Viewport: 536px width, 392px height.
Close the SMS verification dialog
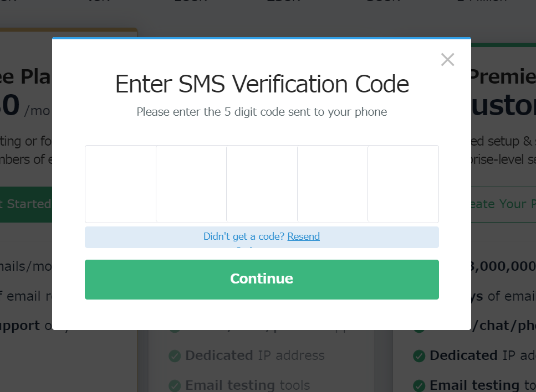point(447,60)
